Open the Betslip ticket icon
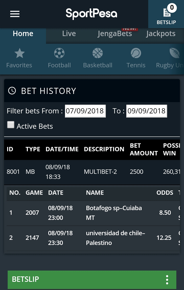 [166, 13]
